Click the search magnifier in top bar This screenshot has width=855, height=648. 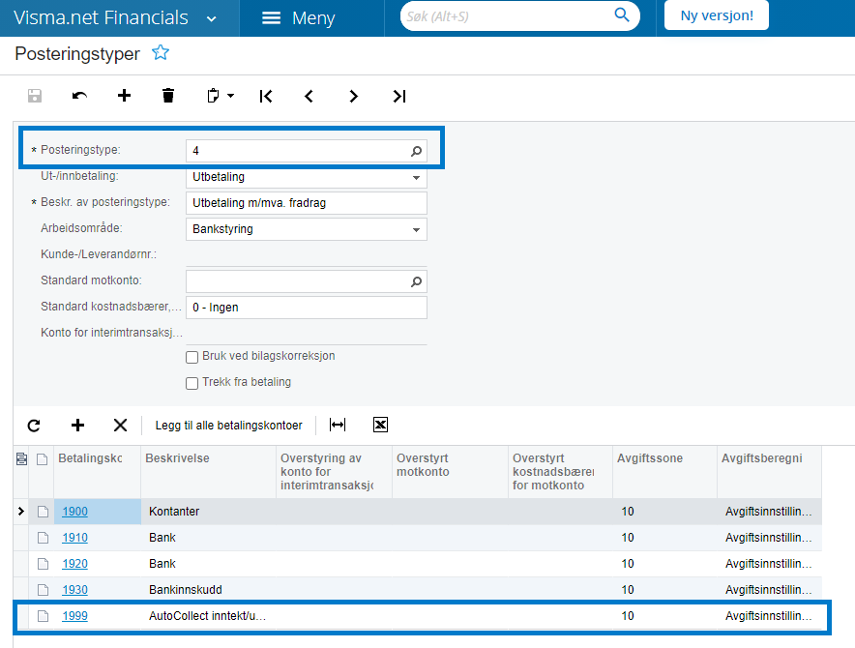pyautogui.click(x=622, y=15)
